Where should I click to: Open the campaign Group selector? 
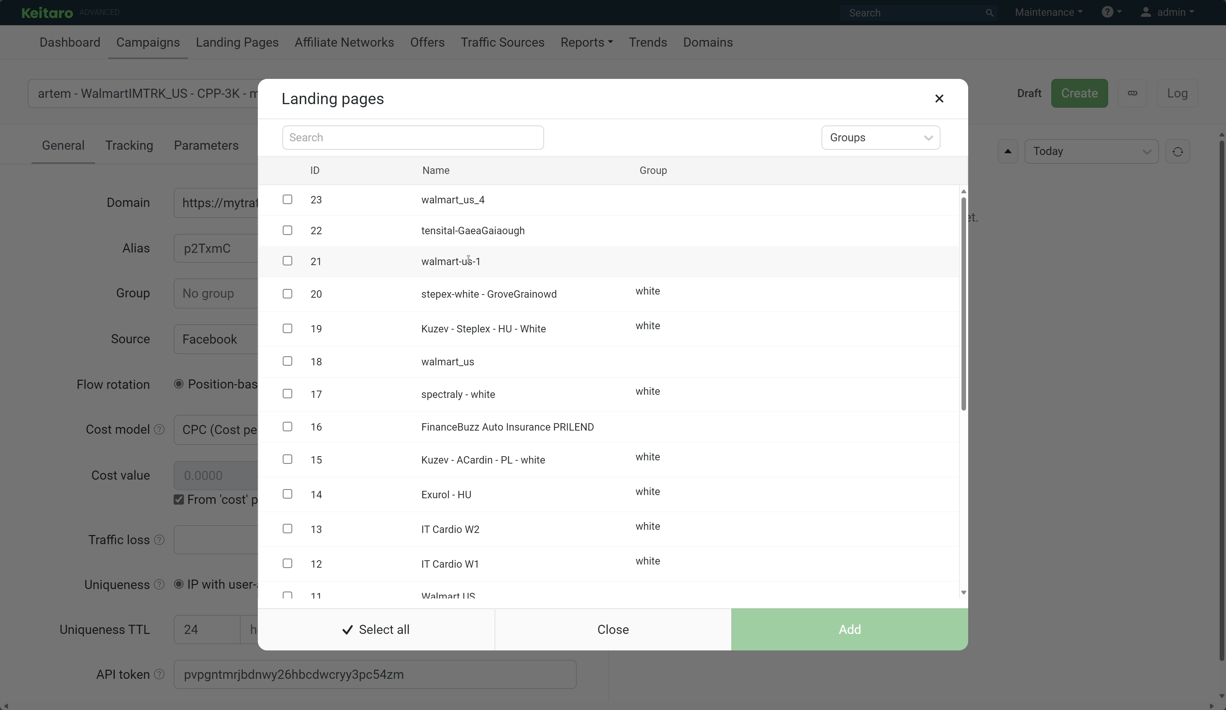(215, 293)
